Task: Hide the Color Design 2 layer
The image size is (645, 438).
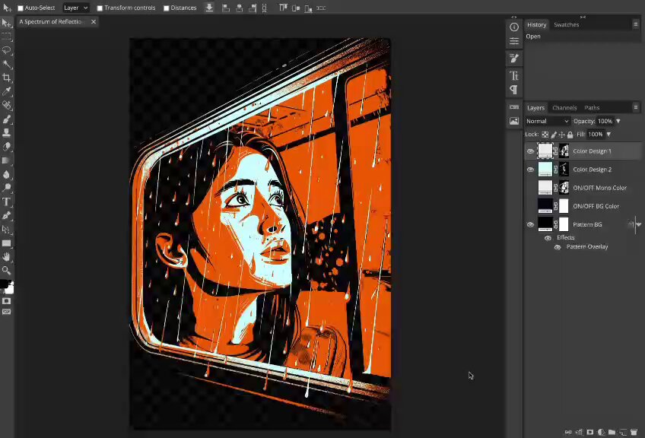Action: [x=530, y=170]
